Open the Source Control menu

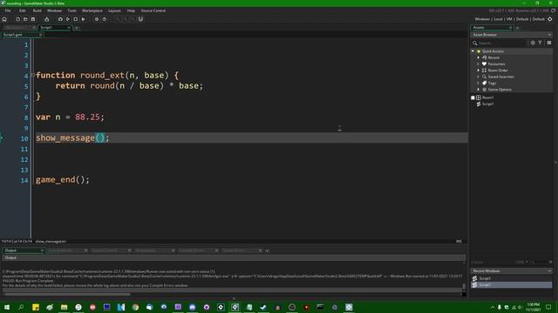[x=153, y=10]
